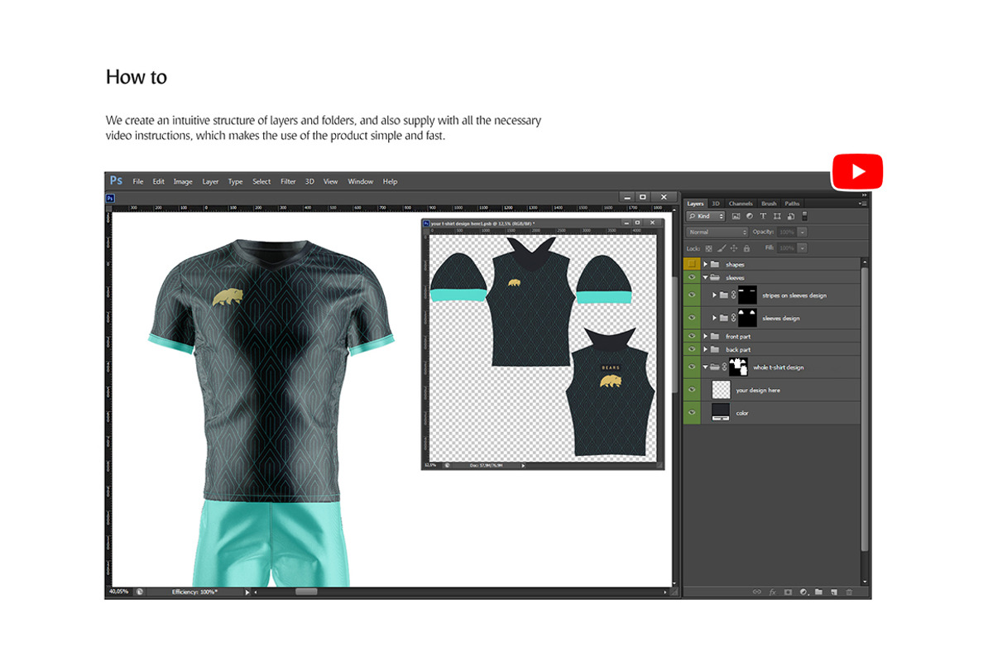Image resolution: width=993 pixels, height=662 pixels.
Task: Expand the front part group
Action: (706, 336)
